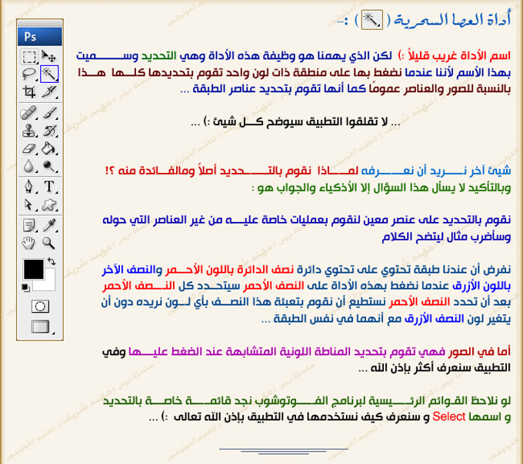Viewport: 523px width, 464px height.
Task: Select the Eyedropper tool
Action: point(49,226)
